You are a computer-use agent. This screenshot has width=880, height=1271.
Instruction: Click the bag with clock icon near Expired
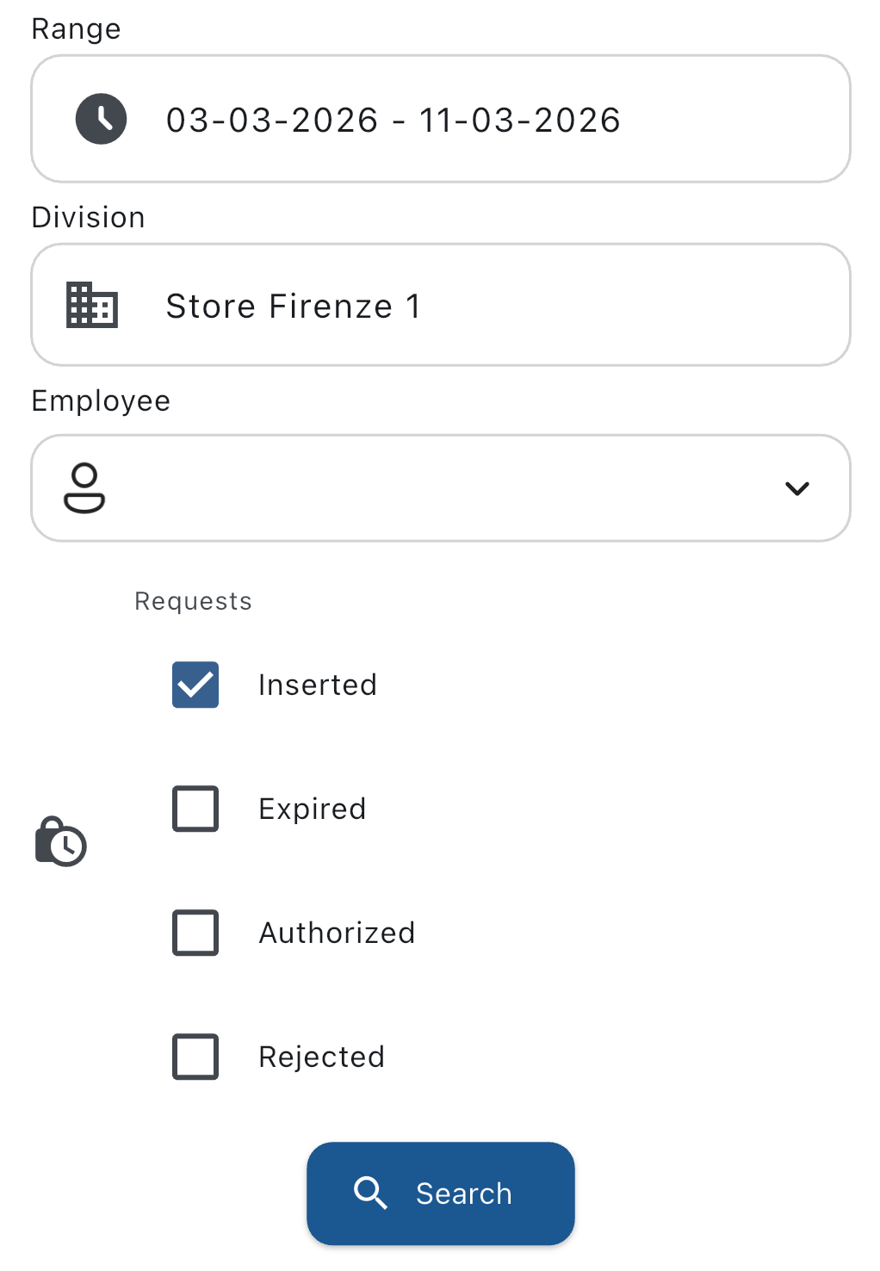(59, 841)
